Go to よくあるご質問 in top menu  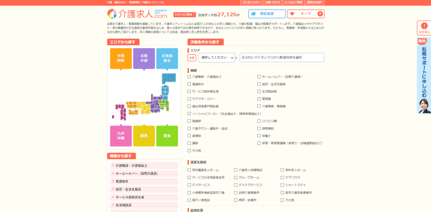(294, 3)
